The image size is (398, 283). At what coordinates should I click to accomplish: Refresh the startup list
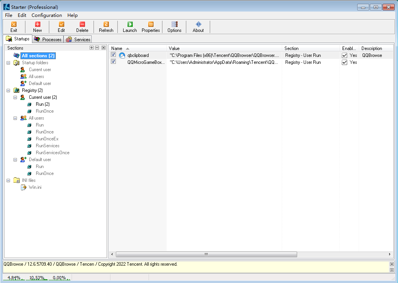106,25
